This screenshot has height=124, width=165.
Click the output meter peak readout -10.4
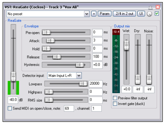[116, 32]
